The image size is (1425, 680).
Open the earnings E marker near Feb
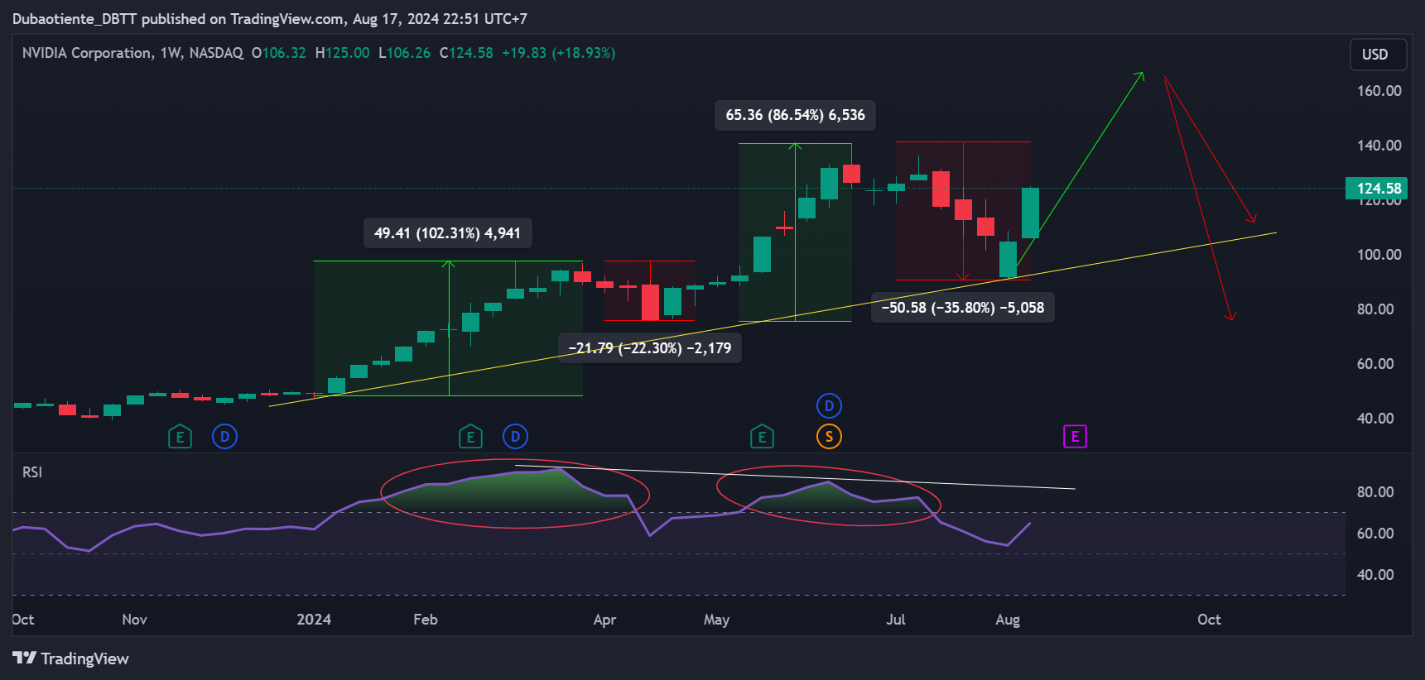[x=470, y=437]
